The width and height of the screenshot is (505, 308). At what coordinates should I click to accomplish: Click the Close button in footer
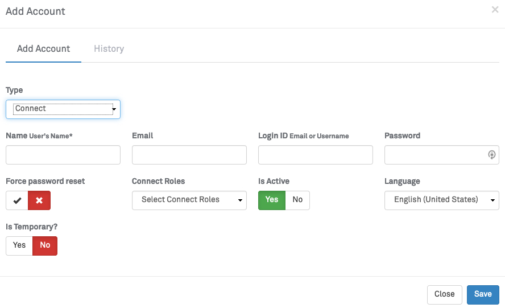(444, 294)
